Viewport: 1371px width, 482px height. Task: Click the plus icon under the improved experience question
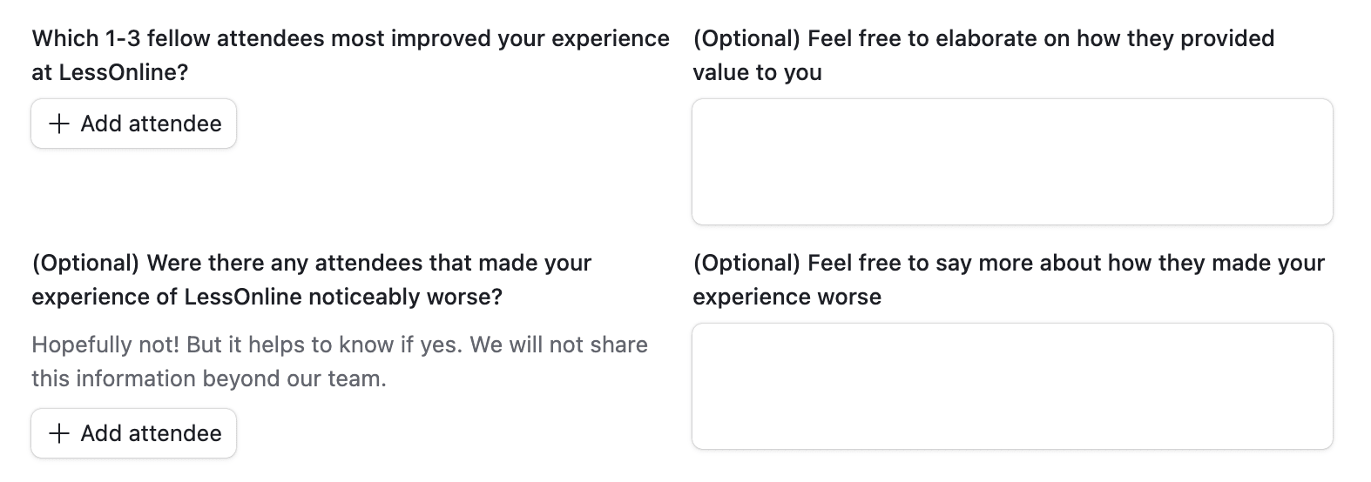[x=58, y=124]
